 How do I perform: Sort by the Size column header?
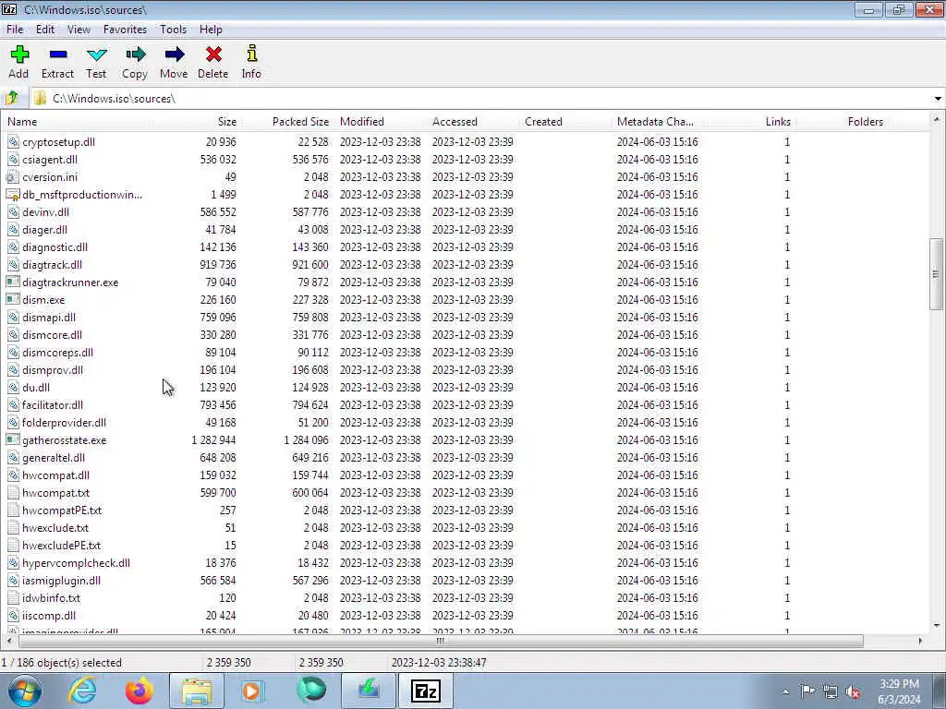tap(197, 121)
